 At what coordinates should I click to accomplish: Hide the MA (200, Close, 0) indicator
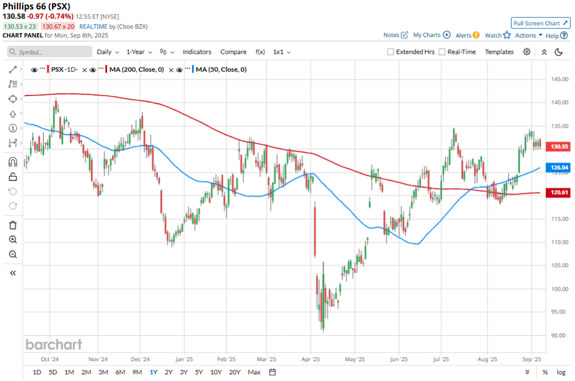[93, 70]
